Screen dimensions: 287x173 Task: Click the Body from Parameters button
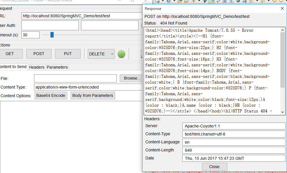[93, 96]
